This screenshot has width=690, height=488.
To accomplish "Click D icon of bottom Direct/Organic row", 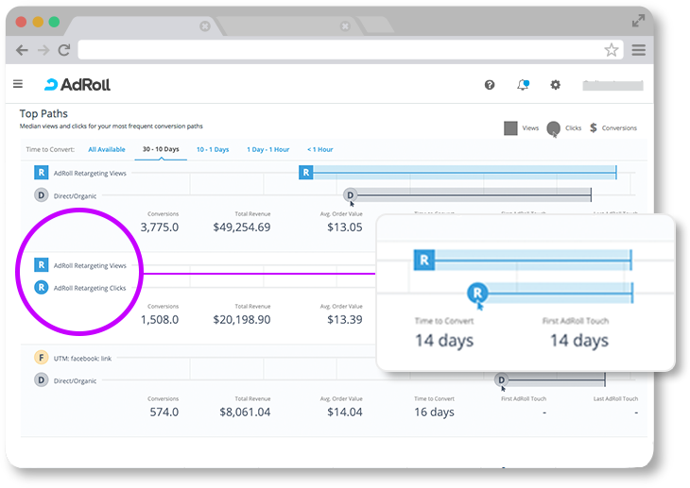I will pyautogui.click(x=41, y=379).
